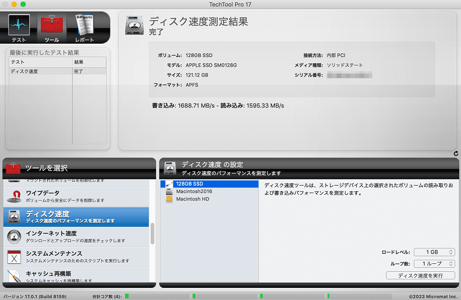The width and height of the screenshot is (461, 300).
Task: Click the ディスク速度 row in test results
Action: (x=58, y=71)
